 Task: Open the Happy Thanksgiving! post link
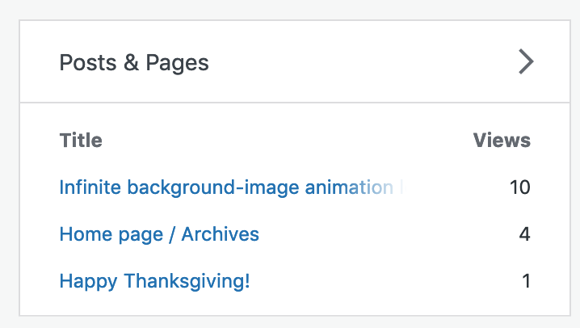tap(154, 281)
